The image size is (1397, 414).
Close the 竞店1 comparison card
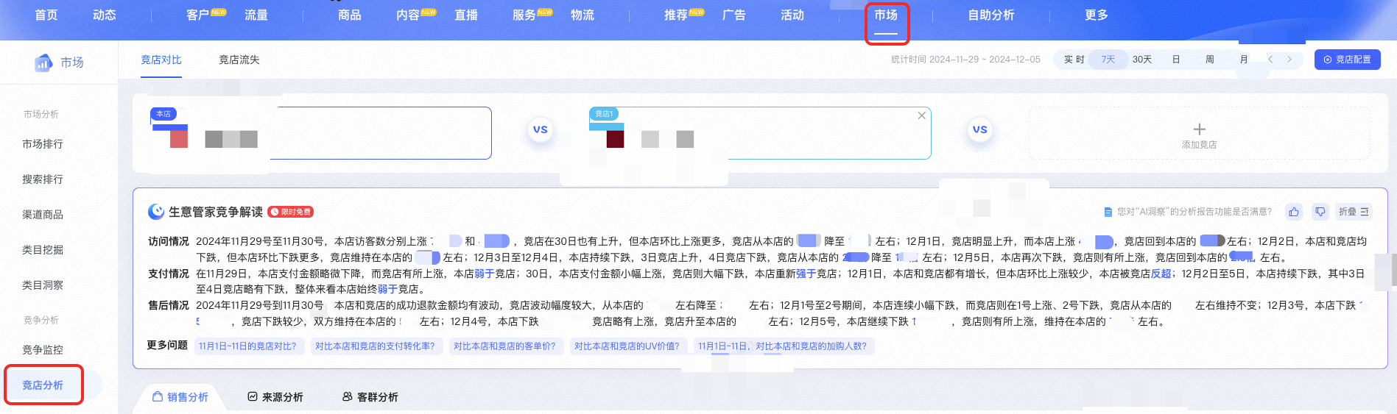click(921, 115)
